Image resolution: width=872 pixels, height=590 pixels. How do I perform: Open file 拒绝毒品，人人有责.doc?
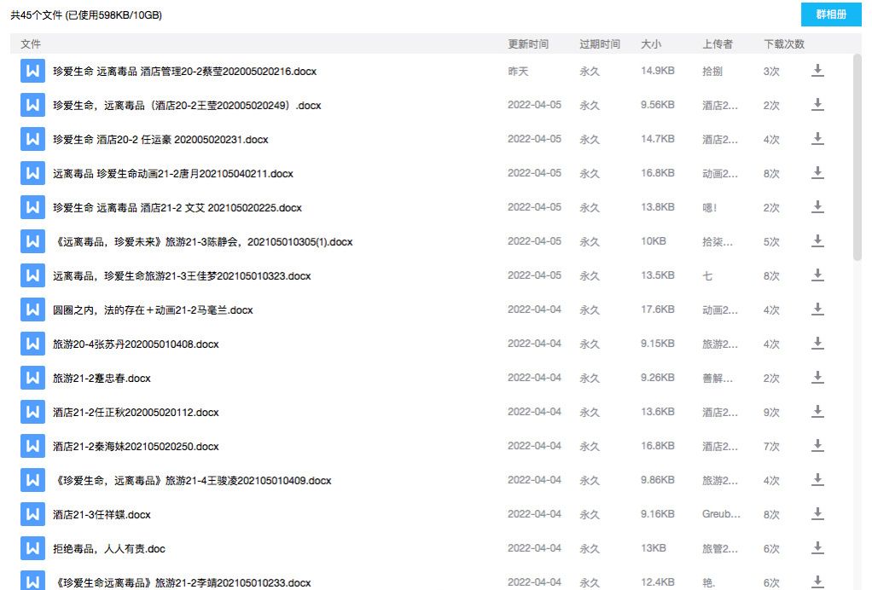click(109, 549)
